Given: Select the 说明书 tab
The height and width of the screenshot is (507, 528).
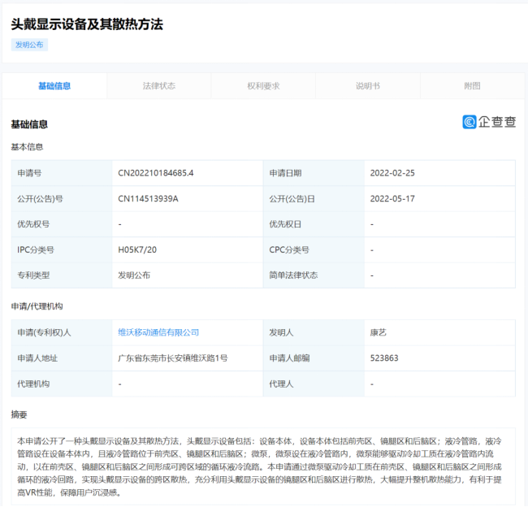Looking at the screenshot, I should coord(367,85).
